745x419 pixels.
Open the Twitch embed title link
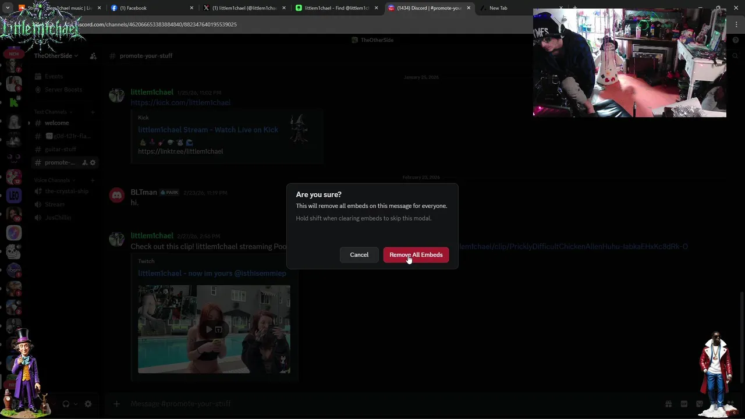pos(212,273)
